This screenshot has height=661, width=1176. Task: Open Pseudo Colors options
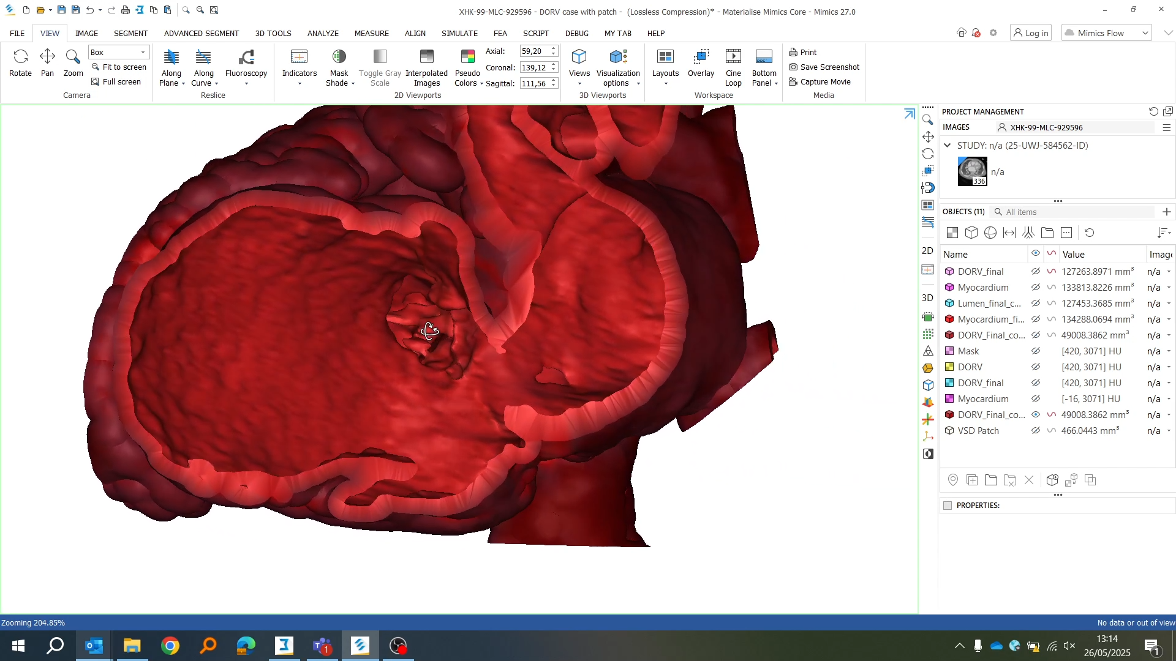click(468, 67)
